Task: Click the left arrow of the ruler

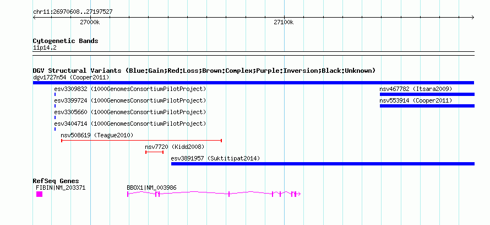Action: point(34,18)
